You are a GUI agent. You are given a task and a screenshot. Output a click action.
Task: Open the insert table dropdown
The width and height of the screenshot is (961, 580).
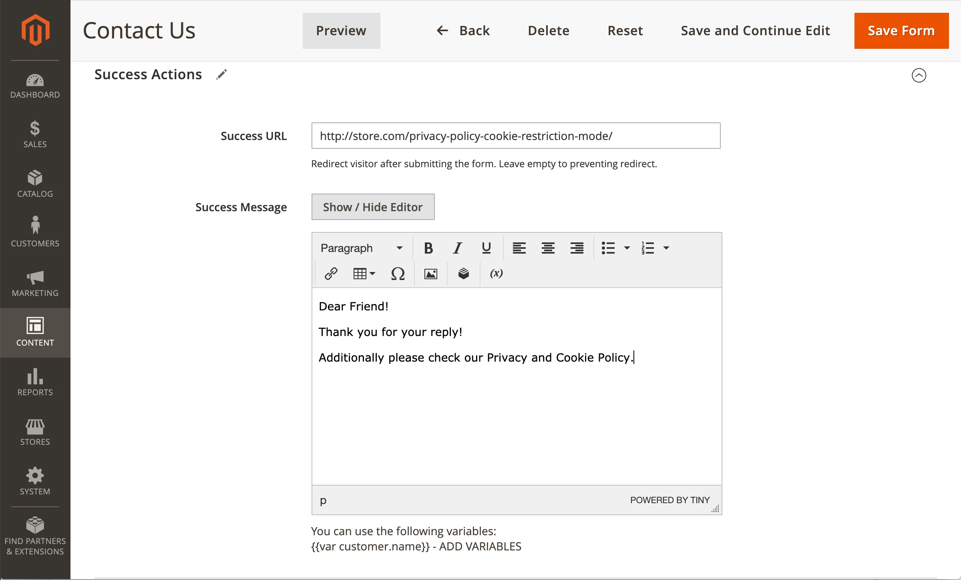pos(364,274)
